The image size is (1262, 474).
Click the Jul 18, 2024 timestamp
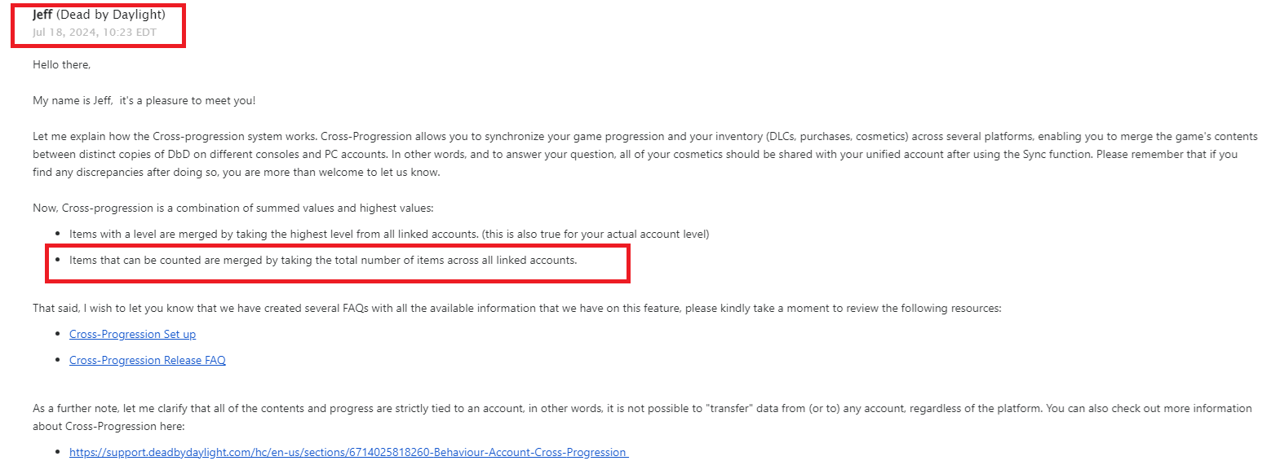click(x=94, y=33)
